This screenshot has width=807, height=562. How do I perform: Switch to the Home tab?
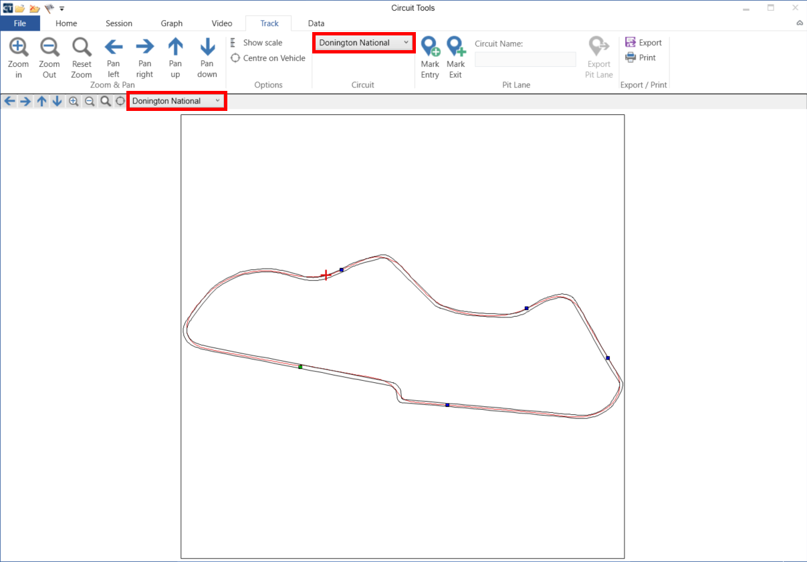pyautogui.click(x=66, y=23)
